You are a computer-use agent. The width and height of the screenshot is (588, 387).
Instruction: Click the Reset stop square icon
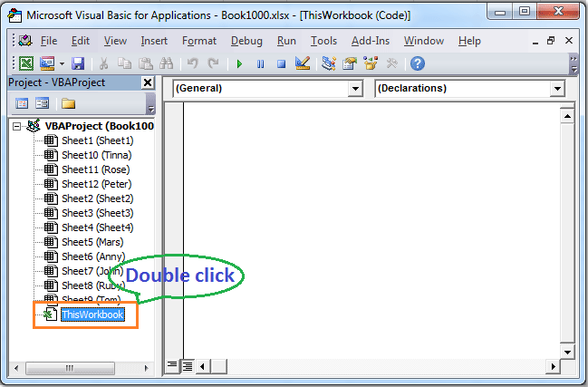coord(281,63)
